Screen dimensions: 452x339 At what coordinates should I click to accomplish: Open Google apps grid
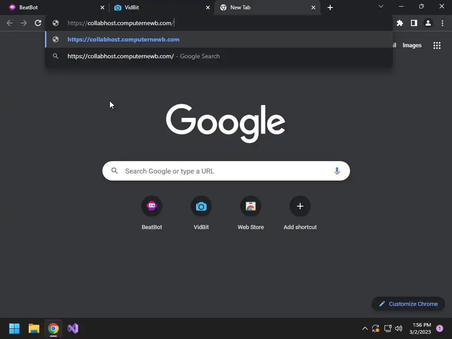tap(437, 45)
